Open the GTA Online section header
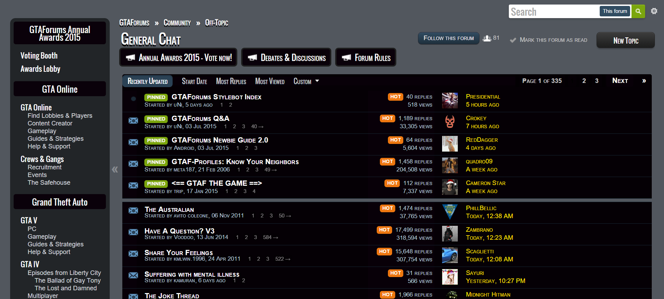This screenshot has height=299, width=664. pos(60,89)
